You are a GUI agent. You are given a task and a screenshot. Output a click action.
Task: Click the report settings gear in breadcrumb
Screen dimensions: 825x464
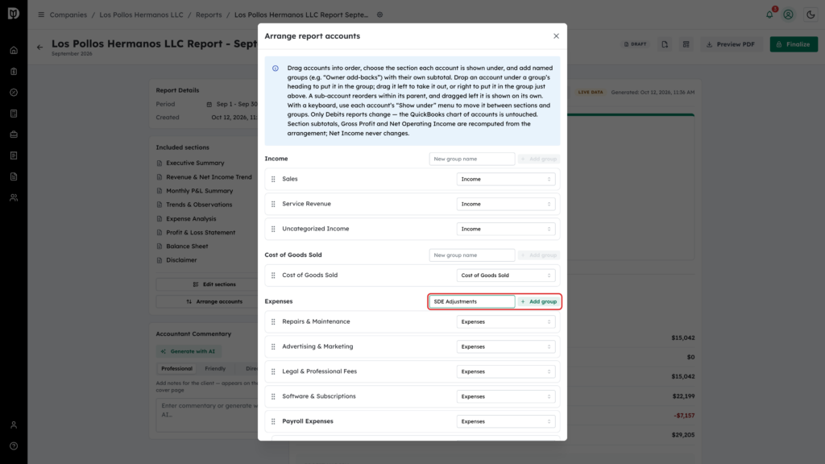coord(380,14)
